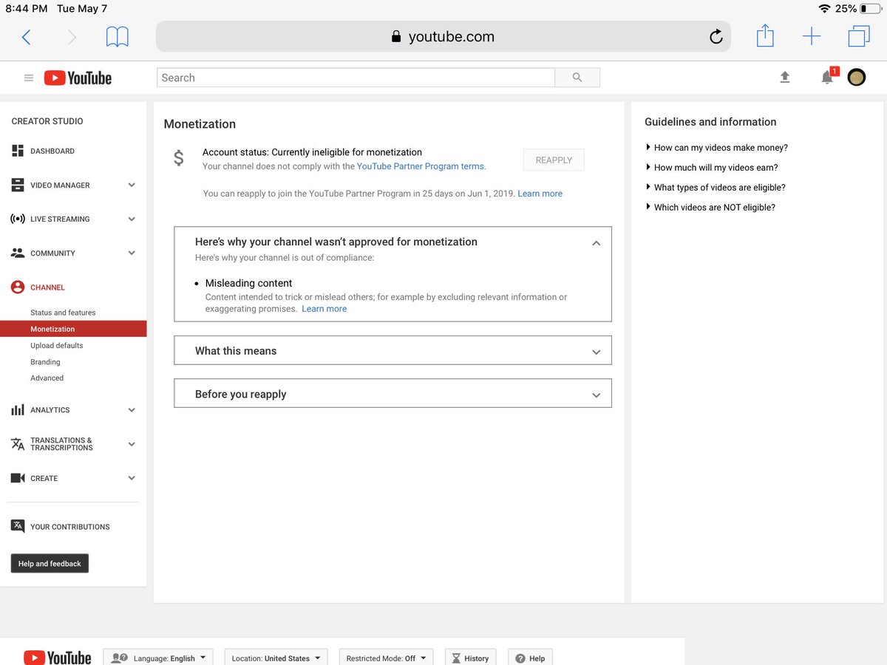Tap the Safari back arrow
This screenshot has width=887, height=665.
pos(27,37)
